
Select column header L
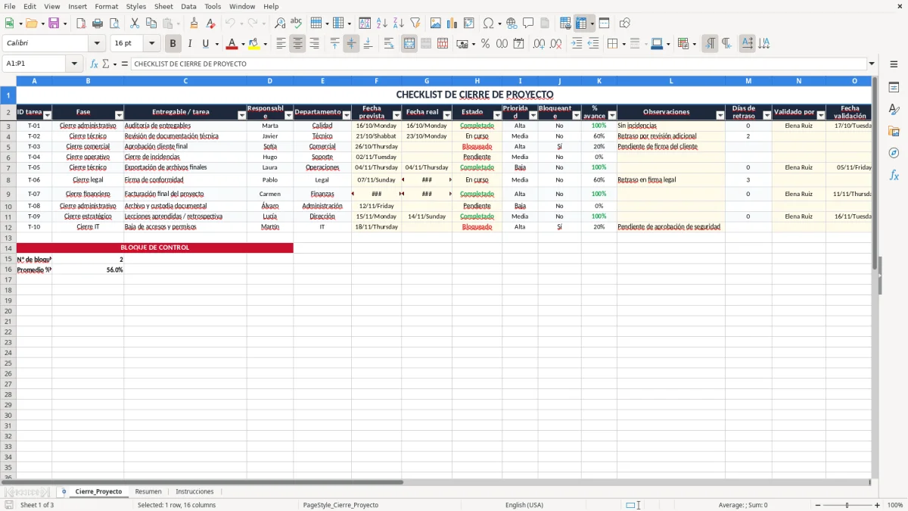(x=670, y=80)
